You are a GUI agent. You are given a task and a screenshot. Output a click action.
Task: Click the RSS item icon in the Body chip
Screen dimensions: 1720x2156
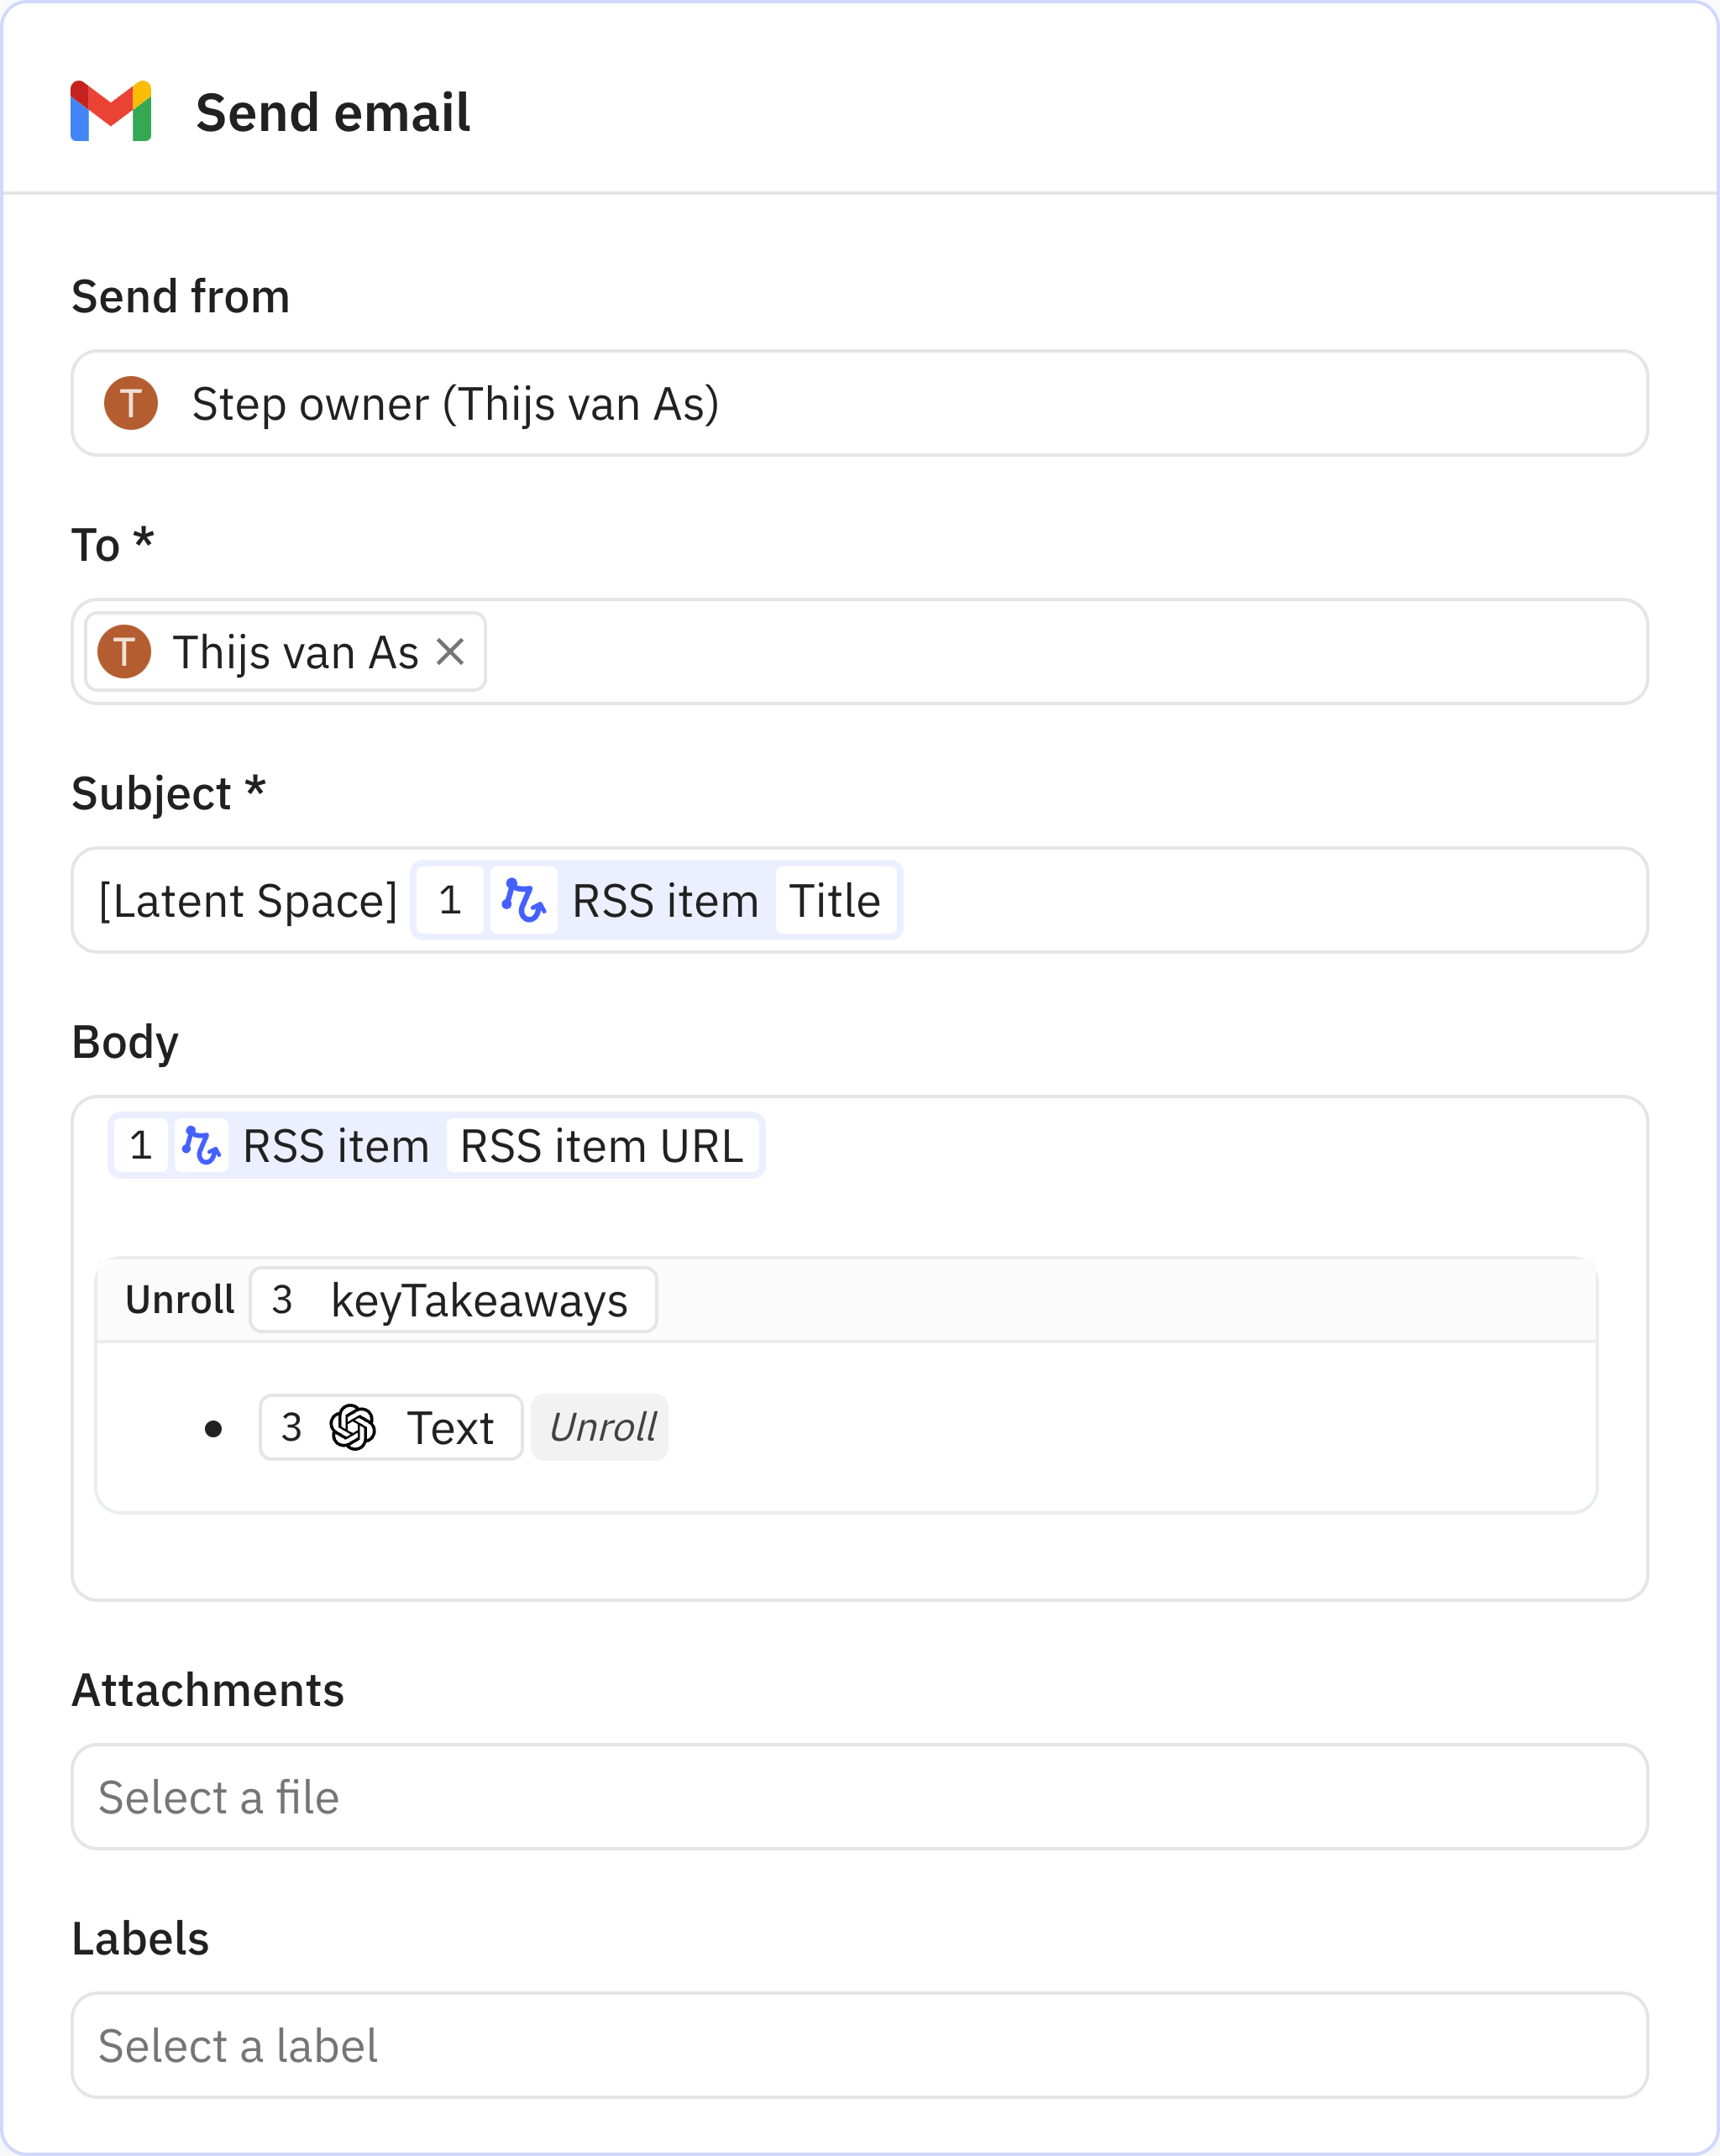[x=203, y=1145]
